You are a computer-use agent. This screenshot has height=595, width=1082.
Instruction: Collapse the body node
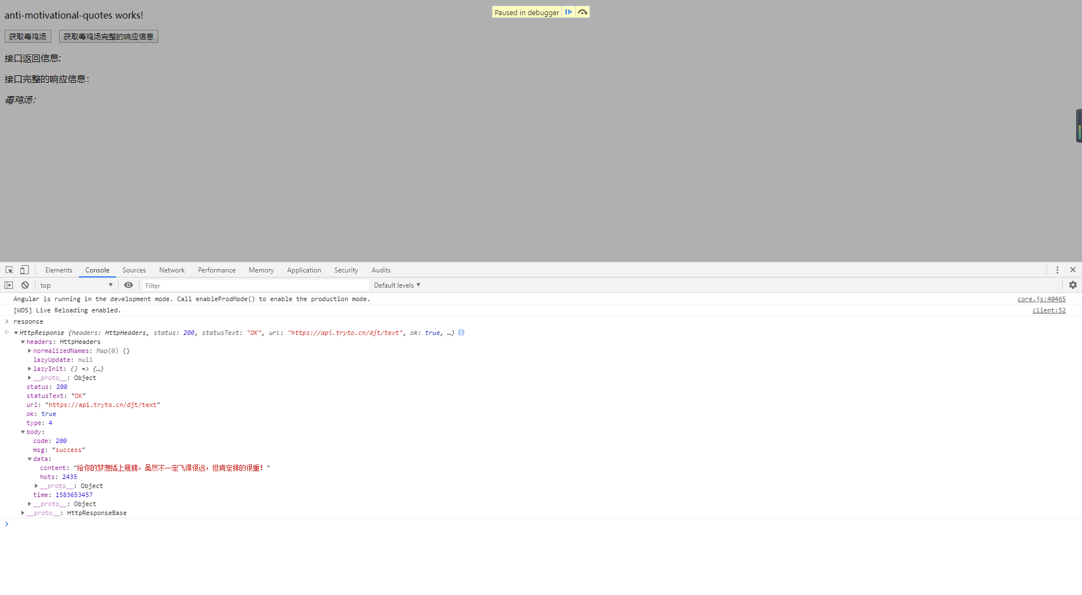pyautogui.click(x=23, y=432)
